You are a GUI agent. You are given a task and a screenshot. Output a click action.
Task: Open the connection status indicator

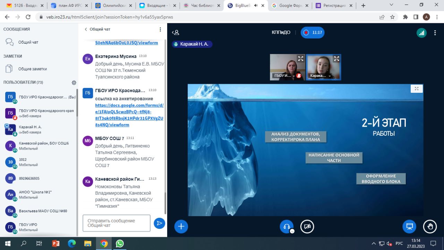tap(421, 33)
